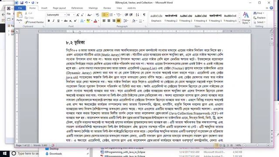Open the font size dropdown
The width and height of the screenshot is (279, 157).
[74, 15]
